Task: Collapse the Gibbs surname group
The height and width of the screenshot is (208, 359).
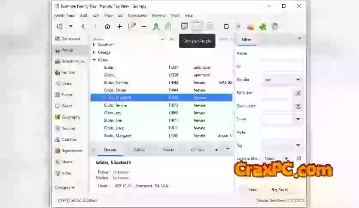Action: point(94,60)
